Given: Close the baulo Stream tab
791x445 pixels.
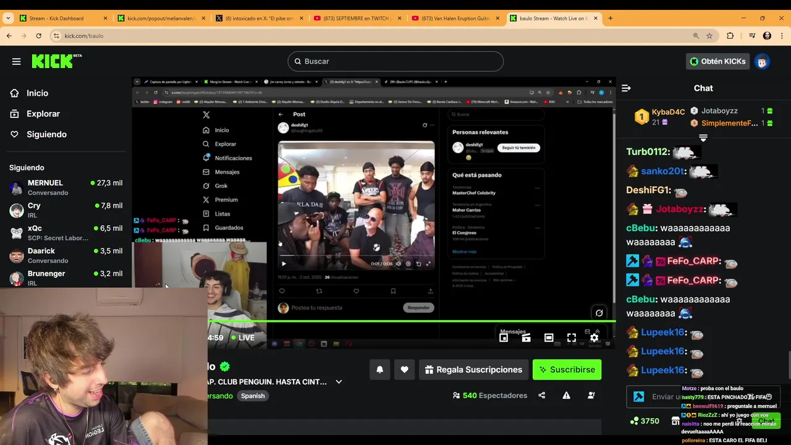Looking at the screenshot, I should [596, 19].
